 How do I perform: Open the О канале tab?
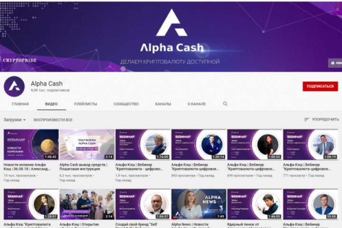coord(197,104)
